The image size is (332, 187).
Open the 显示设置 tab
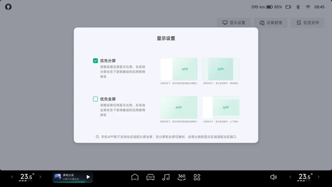[x=234, y=23]
